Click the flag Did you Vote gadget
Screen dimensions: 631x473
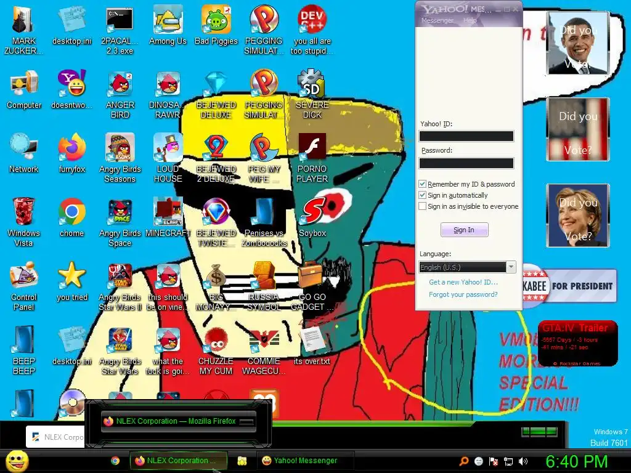coord(578,129)
